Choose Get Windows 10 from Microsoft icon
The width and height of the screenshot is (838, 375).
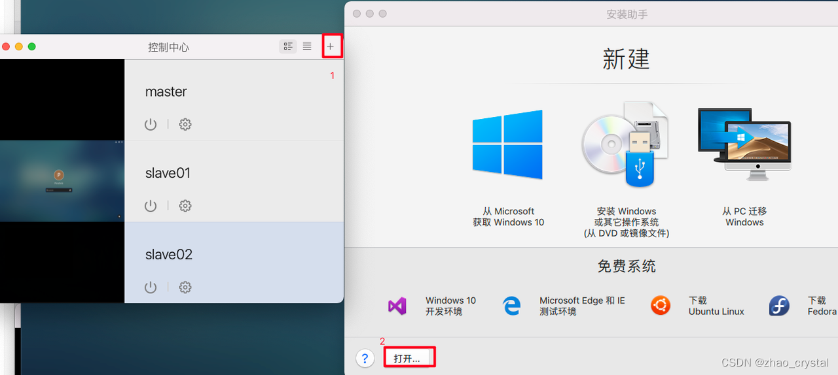508,144
